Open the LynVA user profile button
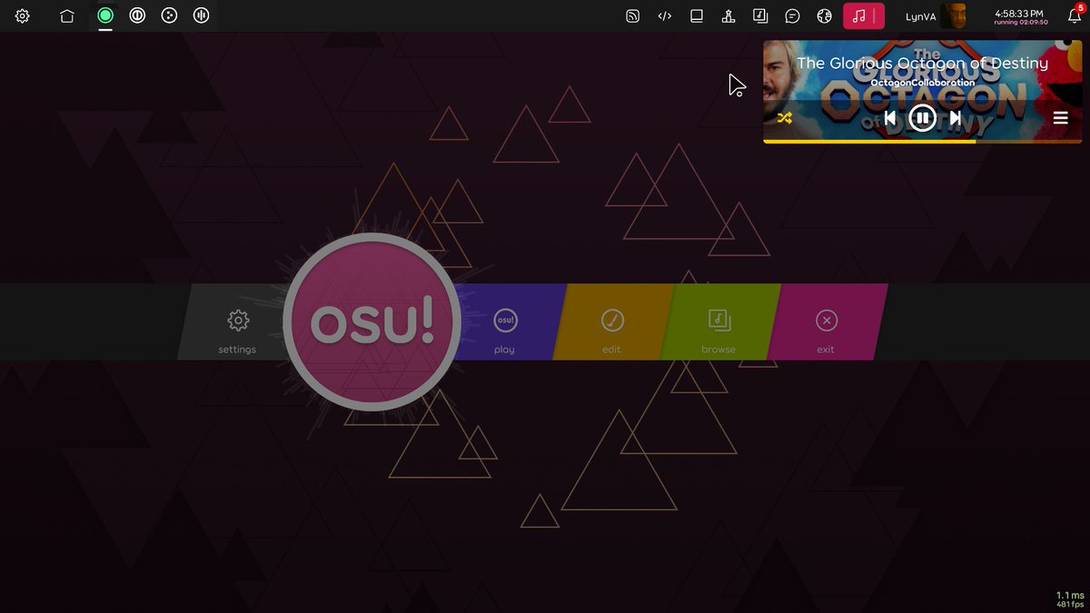 [935, 15]
